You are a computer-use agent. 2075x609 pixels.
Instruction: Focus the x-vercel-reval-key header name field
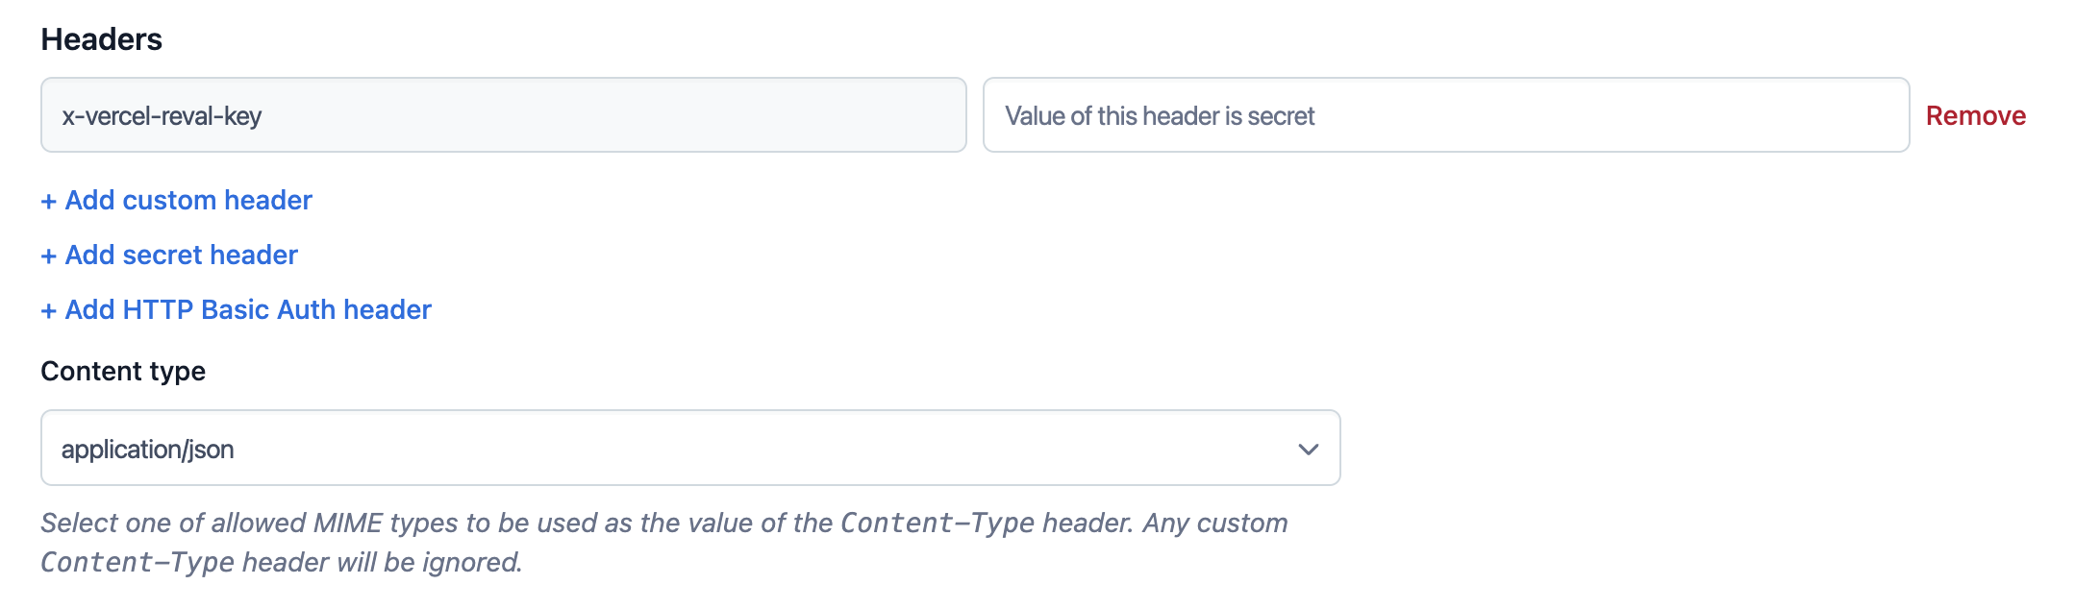504,115
